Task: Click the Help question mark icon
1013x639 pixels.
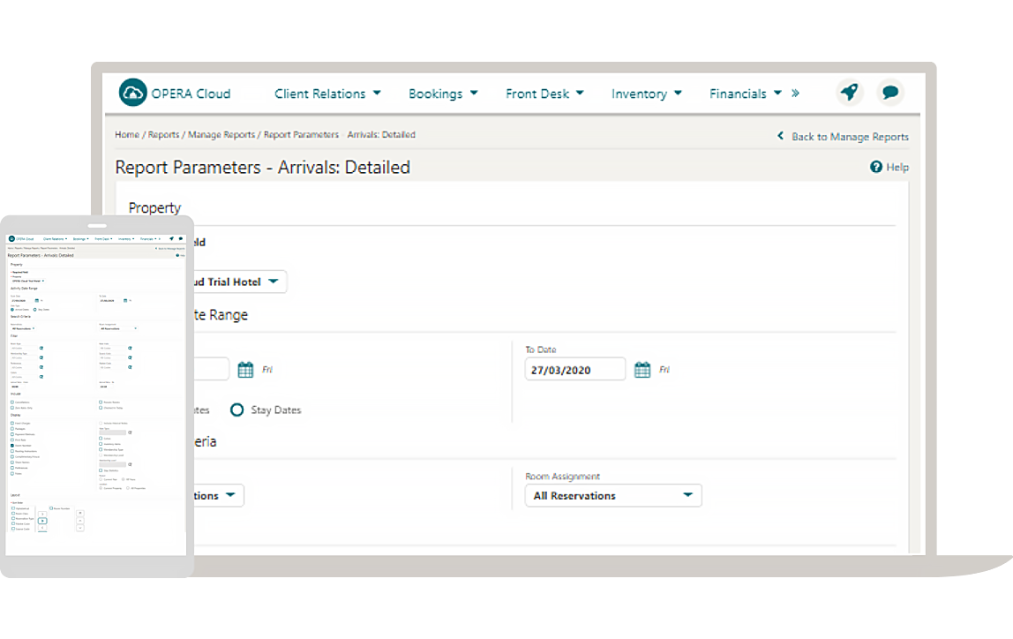Action: (x=876, y=167)
